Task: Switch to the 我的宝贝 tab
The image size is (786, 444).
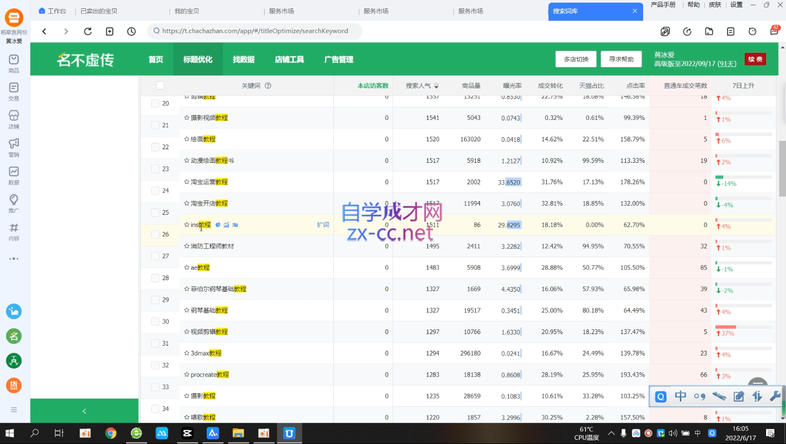Action: [187, 11]
